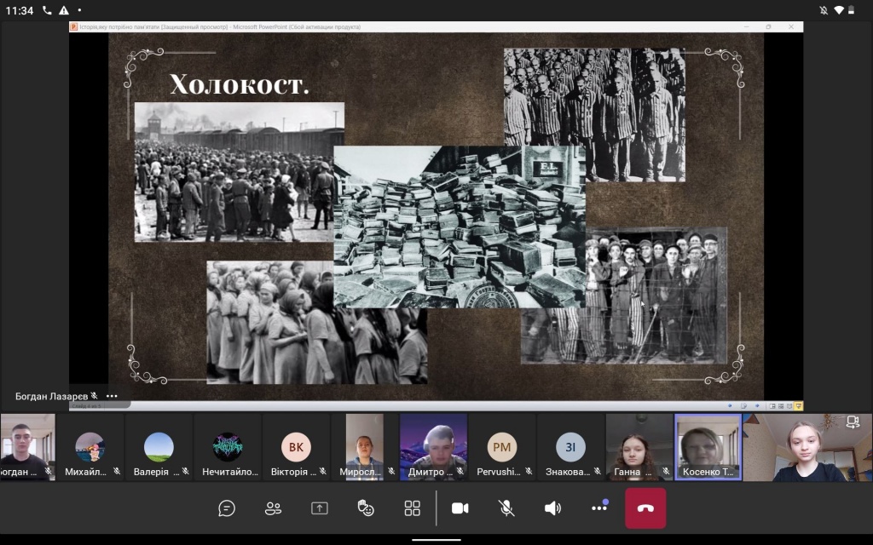873x545 pixels.
Task: Tap the Pervushi participant tile with PM avatar
Action: (502, 447)
